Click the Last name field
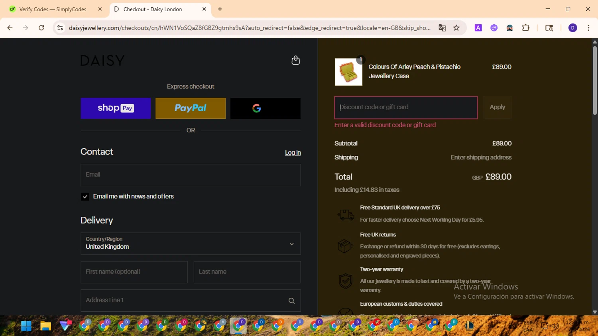The height and width of the screenshot is (336, 598). coord(247,272)
